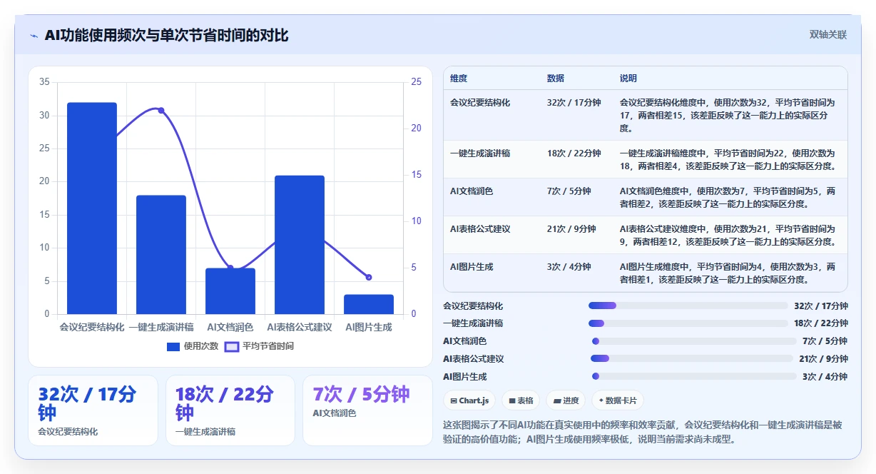This screenshot has width=876, height=474.
Task: Click table cell 21次 / 9分钟
Action: (571, 229)
